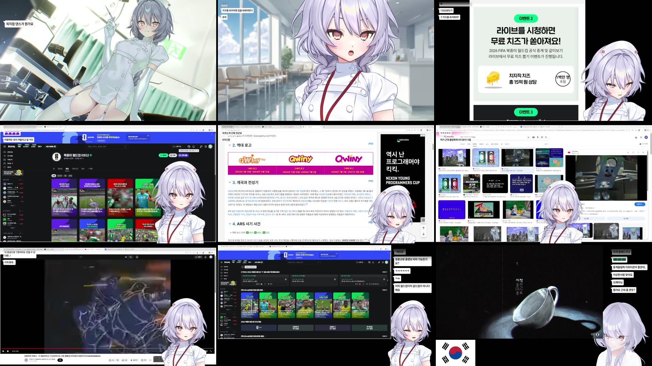Open 카테고리 item in KBS2 page sidebar
Viewport: 652px width, 366px height.
tap(8, 160)
